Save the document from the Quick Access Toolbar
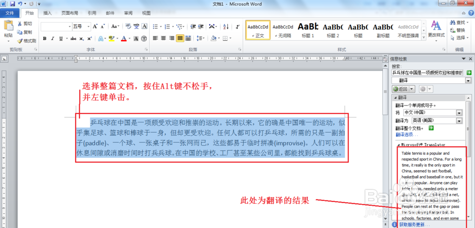 click(x=12, y=4)
